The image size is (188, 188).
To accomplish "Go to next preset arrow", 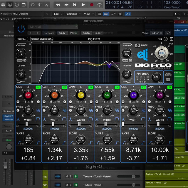I will pos(37,33).
